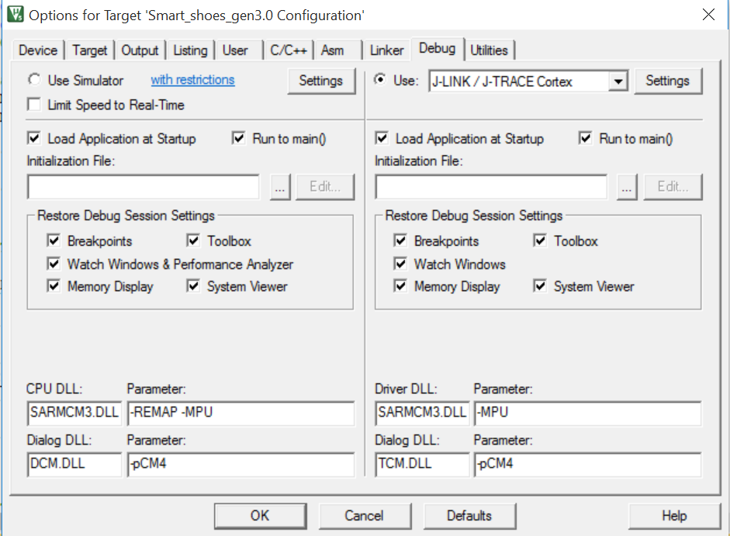The width and height of the screenshot is (730, 536).
Task: Open J-LINK debugger Settings button
Action: (668, 81)
